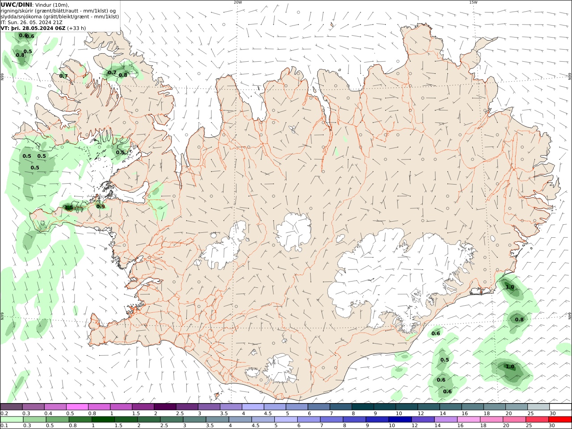This screenshot has width=572, height=429.
Task: Pick the grey-teal 16 snow legend swatch
Action: tap(473, 407)
